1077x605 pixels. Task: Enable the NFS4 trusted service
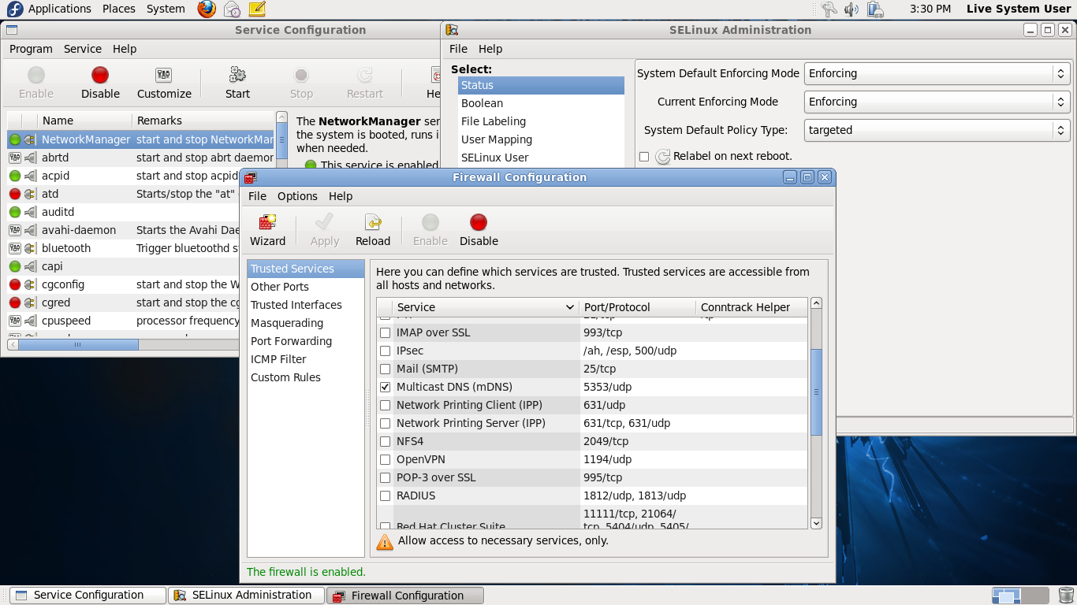tap(385, 441)
